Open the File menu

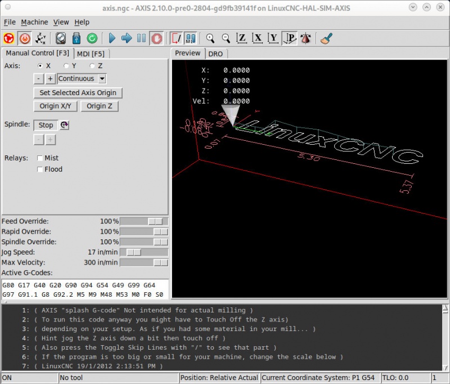[x=10, y=22]
